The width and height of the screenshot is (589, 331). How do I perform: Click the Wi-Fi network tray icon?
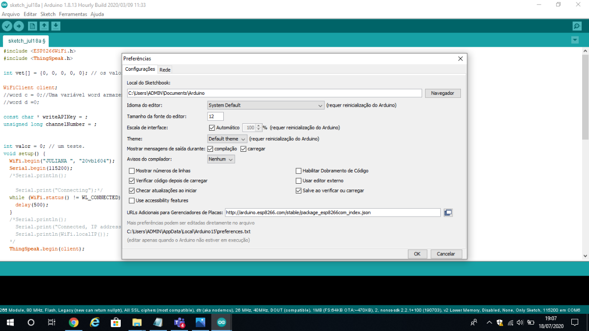click(x=510, y=323)
